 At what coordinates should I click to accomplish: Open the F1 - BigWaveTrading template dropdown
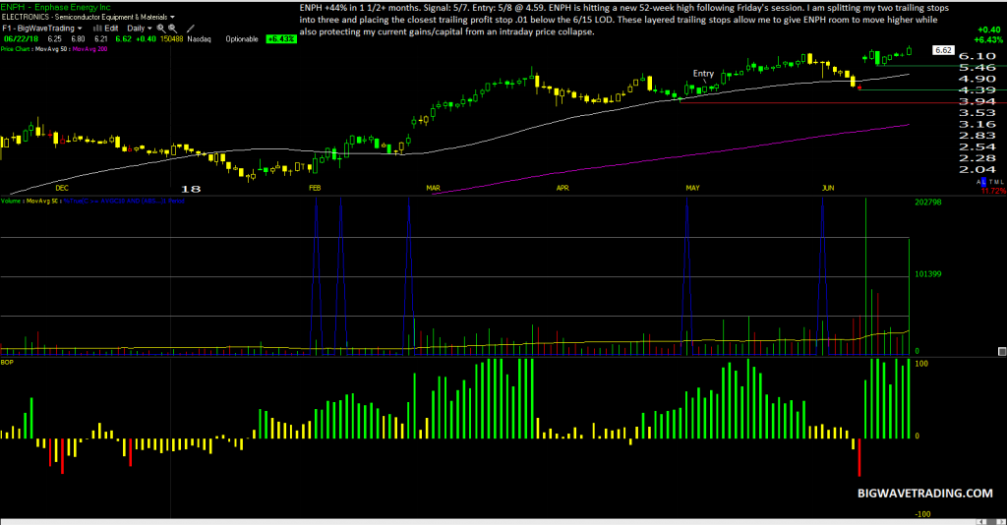tap(80, 29)
